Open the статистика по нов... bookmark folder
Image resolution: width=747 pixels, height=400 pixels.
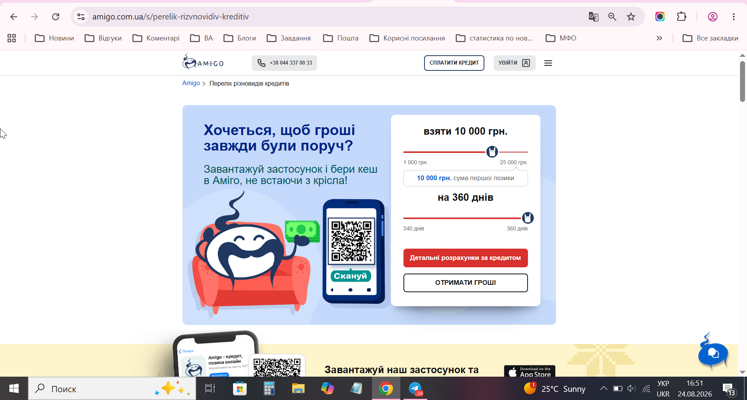coord(494,38)
